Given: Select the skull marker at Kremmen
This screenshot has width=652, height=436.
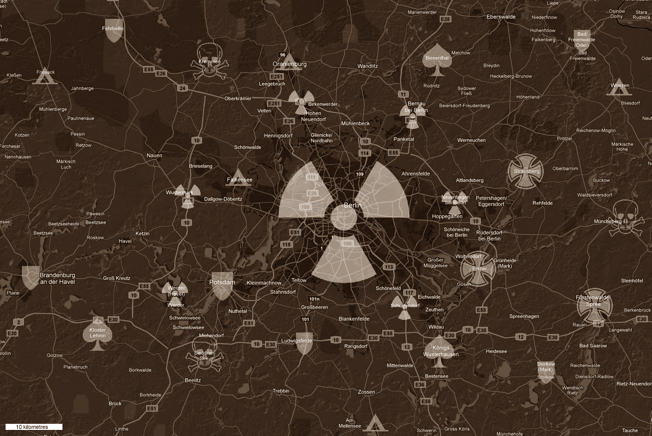Looking at the screenshot, I should coord(209,62).
